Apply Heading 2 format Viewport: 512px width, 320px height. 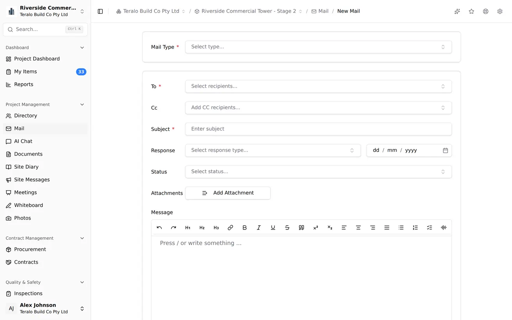202,228
